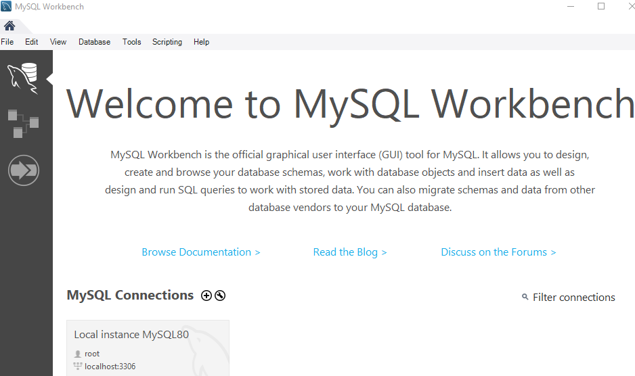Focus the Filter connections field
This screenshot has width=635, height=376.
[573, 298]
